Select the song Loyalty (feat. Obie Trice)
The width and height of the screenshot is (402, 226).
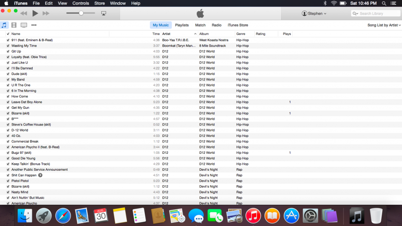click(29, 57)
